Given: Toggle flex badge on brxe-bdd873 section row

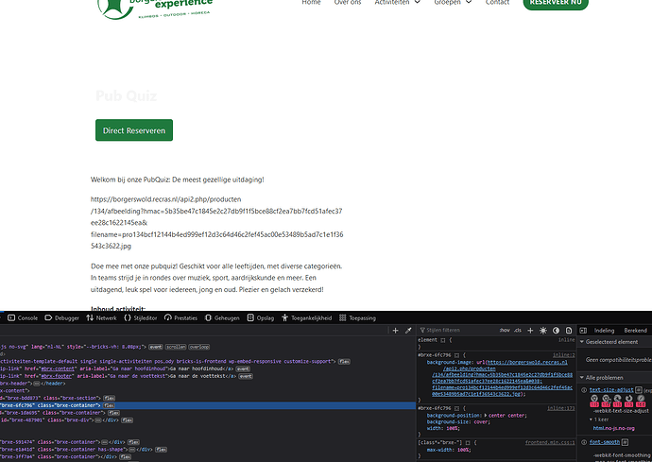Looking at the screenshot, I should (x=109, y=398).
